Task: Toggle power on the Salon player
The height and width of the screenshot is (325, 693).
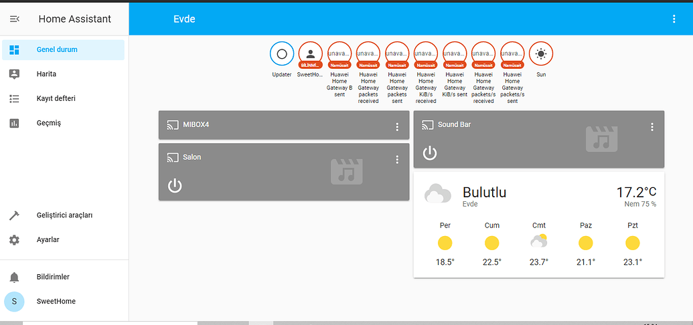Action: coord(175,186)
